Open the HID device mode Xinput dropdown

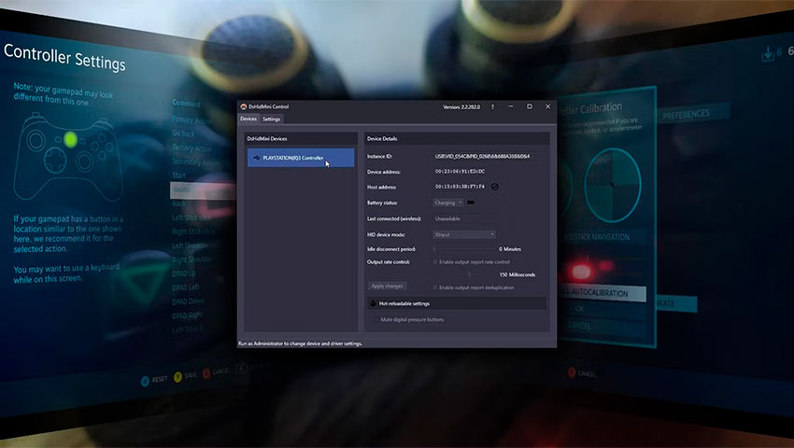coord(464,235)
